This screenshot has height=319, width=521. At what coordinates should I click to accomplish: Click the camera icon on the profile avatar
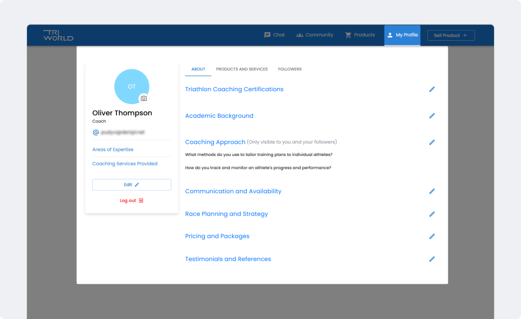pos(144,98)
